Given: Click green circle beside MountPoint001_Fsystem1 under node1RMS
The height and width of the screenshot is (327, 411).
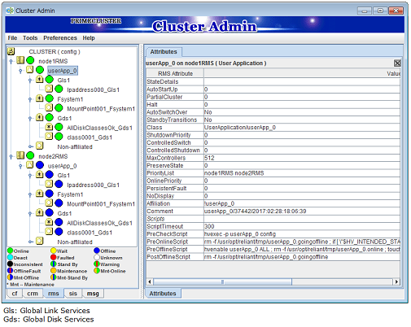Looking at the screenshot, I should [x=59, y=108].
